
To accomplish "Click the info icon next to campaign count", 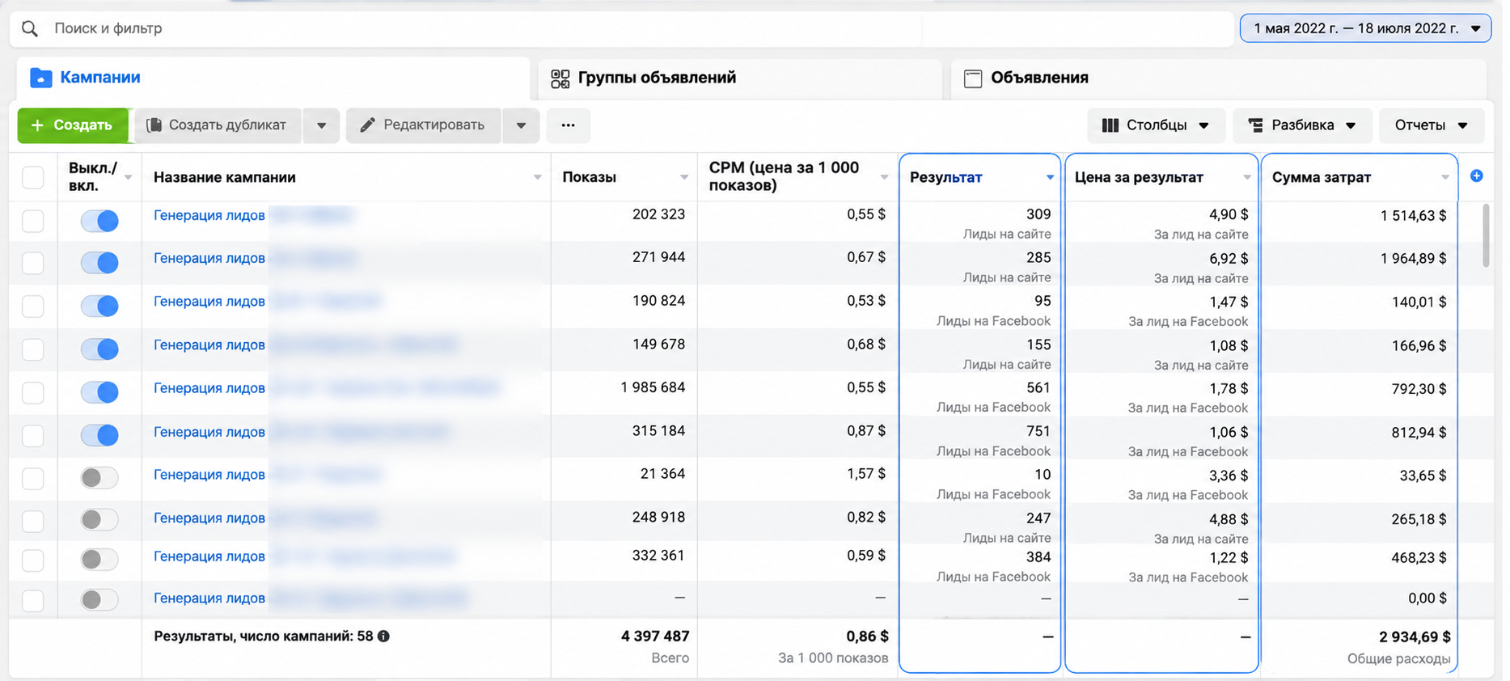I will [x=383, y=637].
